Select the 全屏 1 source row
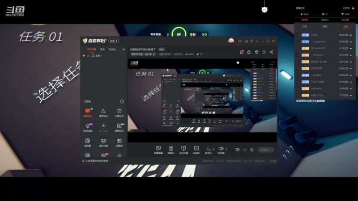This screenshot has width=358, height=201. (x=104, y=55)
